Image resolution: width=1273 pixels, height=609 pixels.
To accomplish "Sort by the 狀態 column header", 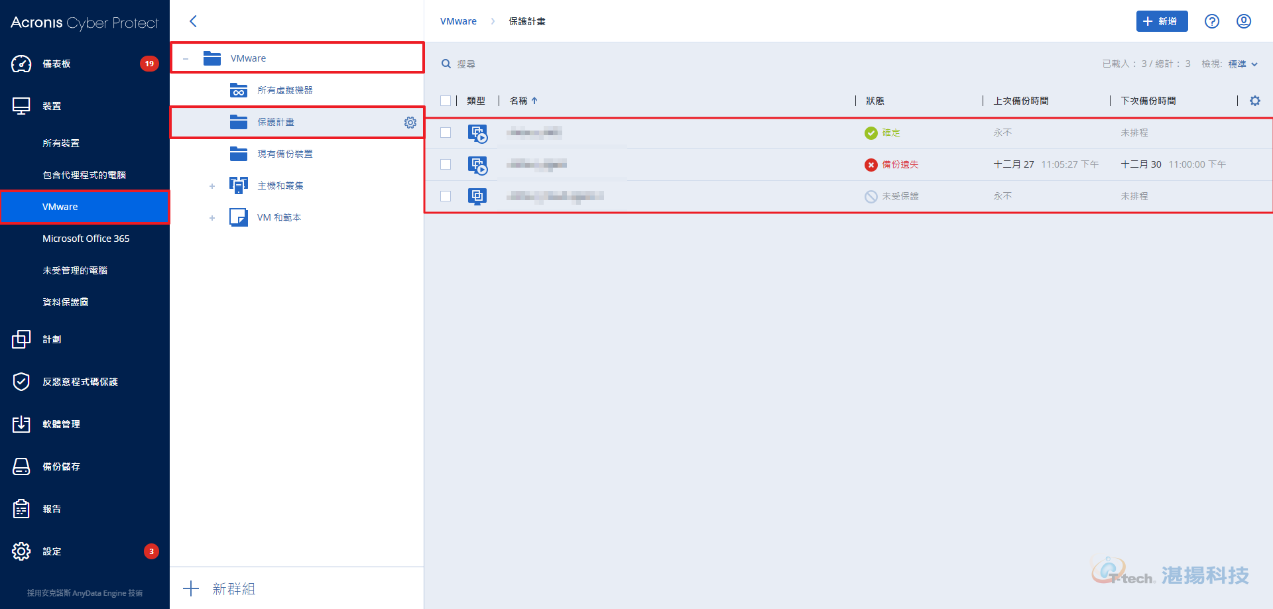I will point(875,101).
